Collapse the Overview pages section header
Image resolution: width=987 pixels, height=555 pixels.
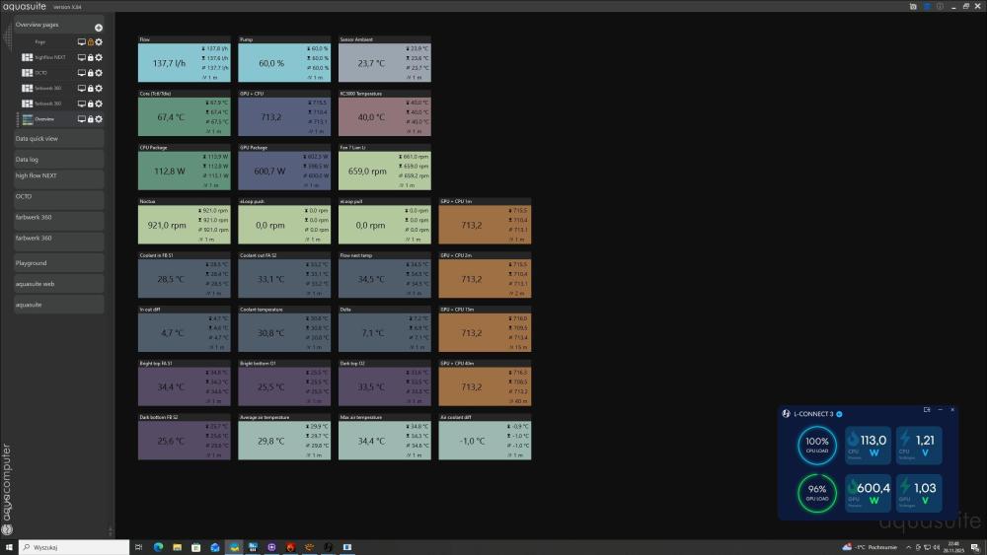49,25
